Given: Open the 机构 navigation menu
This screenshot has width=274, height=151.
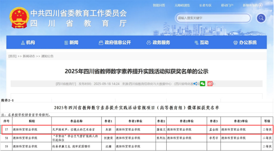Looking at the screenshot, I should click(x=28, y=43).
